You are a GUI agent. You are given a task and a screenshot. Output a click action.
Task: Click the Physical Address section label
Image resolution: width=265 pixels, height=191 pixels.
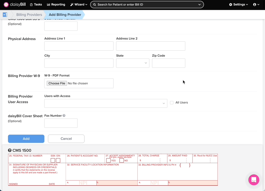coord(22,39)
